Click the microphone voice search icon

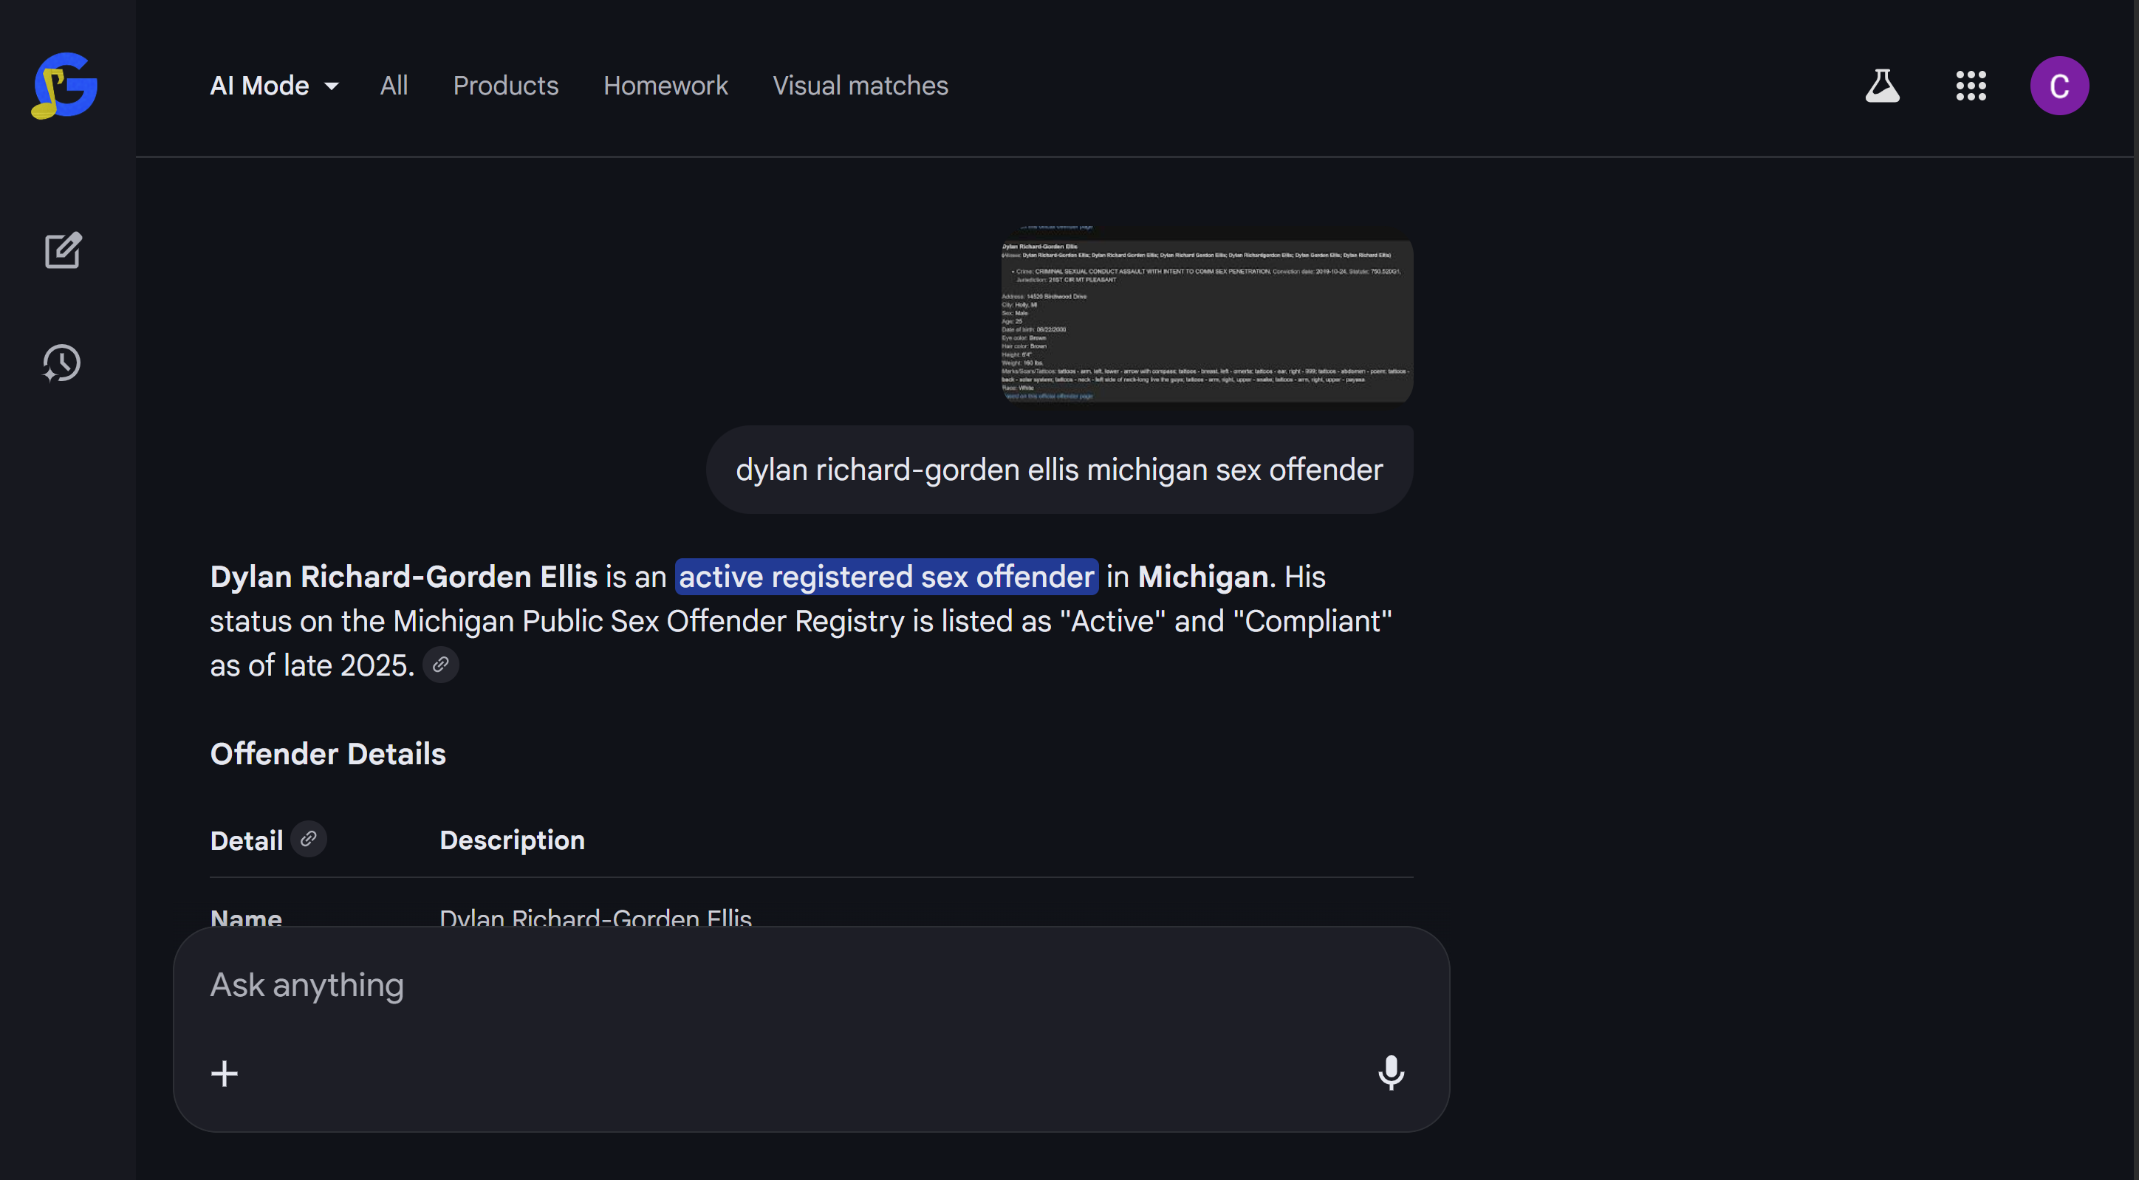pos(1391,1072)
